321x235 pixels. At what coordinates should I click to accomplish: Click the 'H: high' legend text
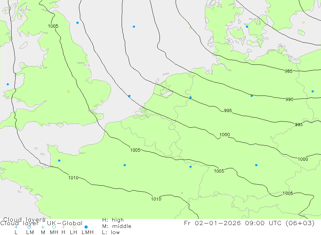113,220
